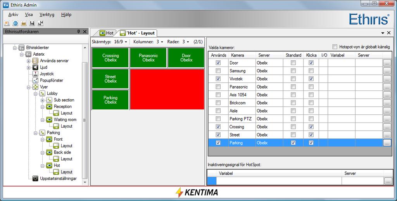The width and height of the screenshot is (397, 201).
Task: Toggle Klicka checkbox for Crossing
Action: point(311,127)
